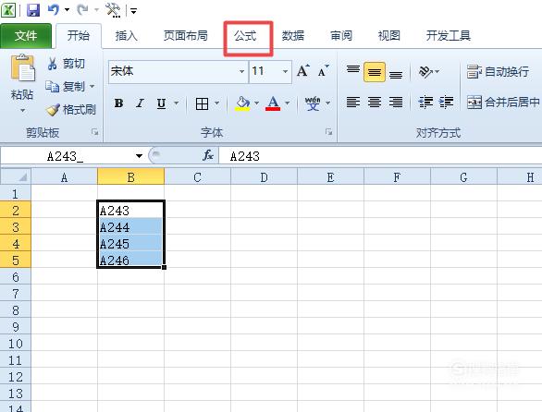Apply borders with the grid icon
This screenshot has width=542, height=412.
pyautogui.click(x=202, y=103)
